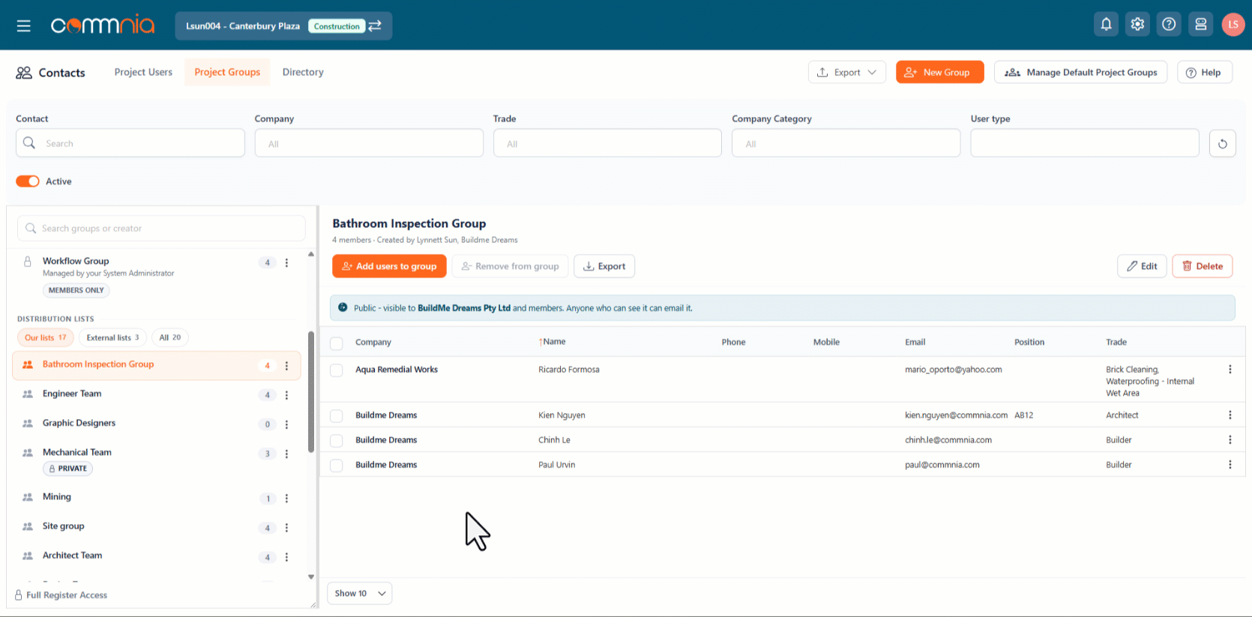Open the Company filter dropdown
Viewport: 1252px width, 617px height.
369,143
